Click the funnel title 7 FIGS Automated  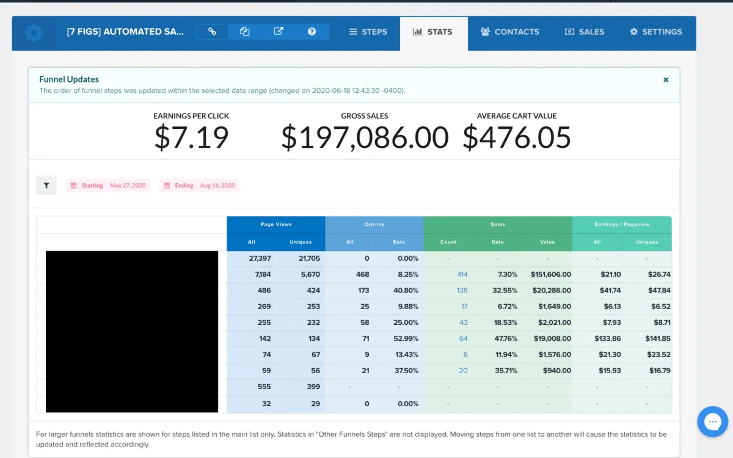tap(125, 32)
